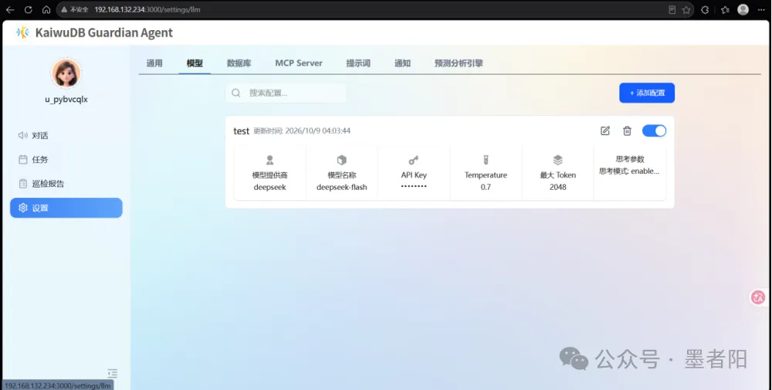Toggle the test configuration switch
The image size is (772, 390).
pyautogui.click(x=654, y=131)
